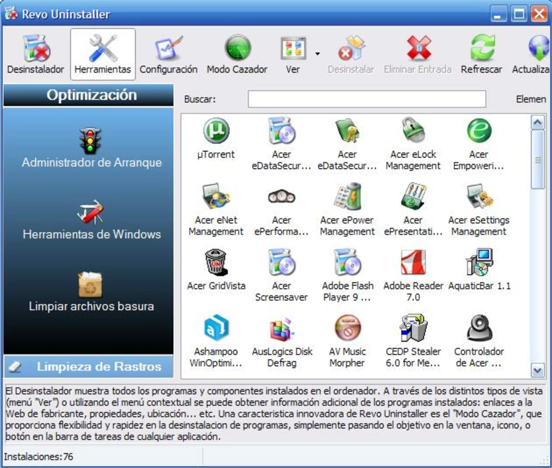Click the program list scrollbar thumb
Image resolution: width=552 pixels, height=468 pixels.
(537, 160)
